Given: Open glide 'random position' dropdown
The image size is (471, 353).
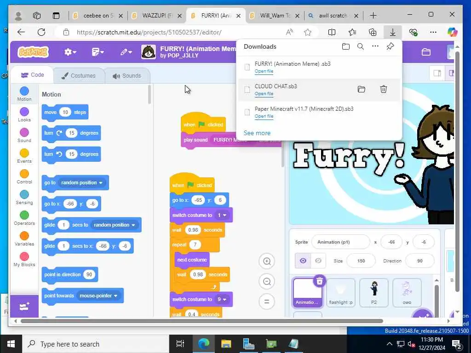Looking at the screenshot, I should 115,225.
